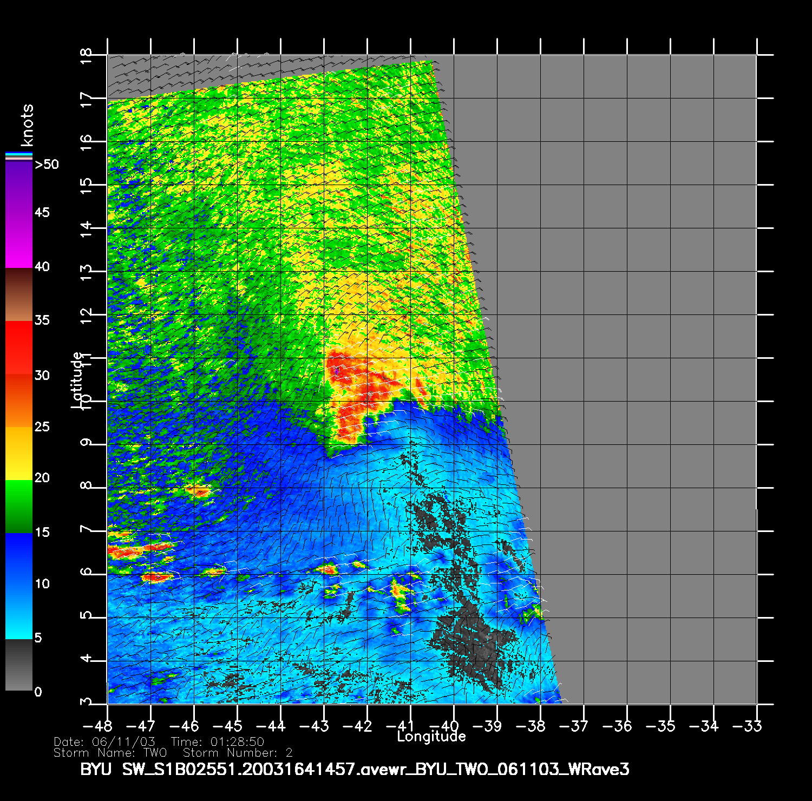This screenshot has width=812, height=801.
Task: Click longitude tick label '−35'
Action: pyautogui.click(x=660, y=726)
